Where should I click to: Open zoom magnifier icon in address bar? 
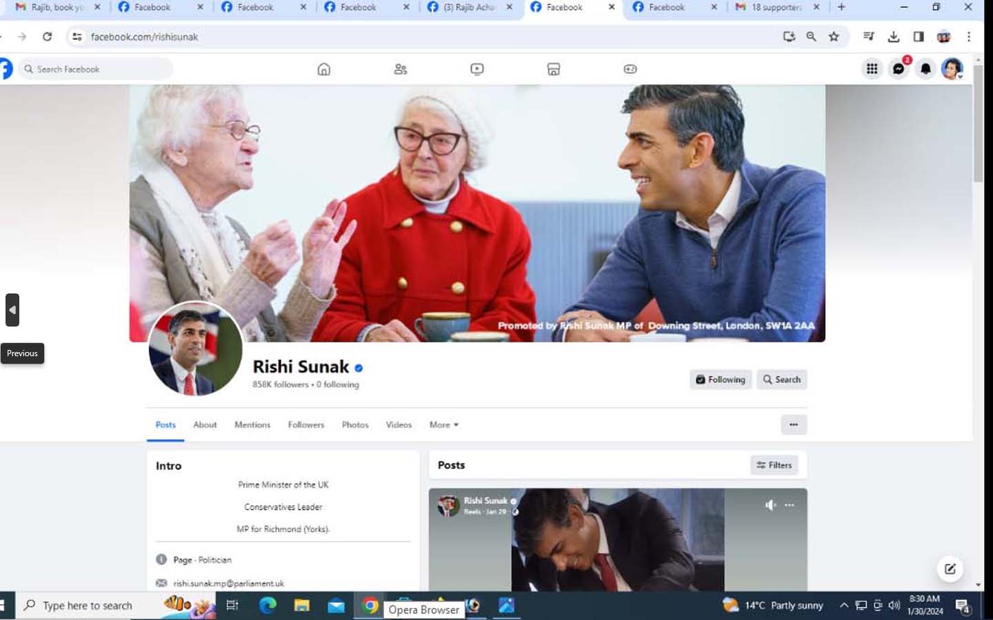tap(812, 37)
